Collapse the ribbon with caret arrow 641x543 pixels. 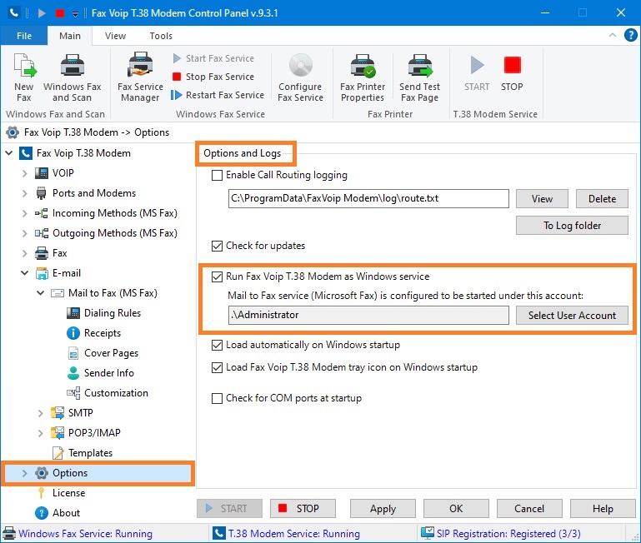coord(613,35)
